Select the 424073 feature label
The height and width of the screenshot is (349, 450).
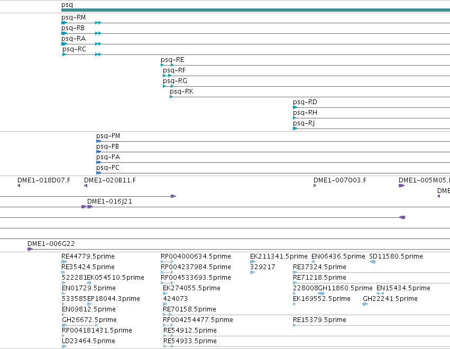click(176, 299)
